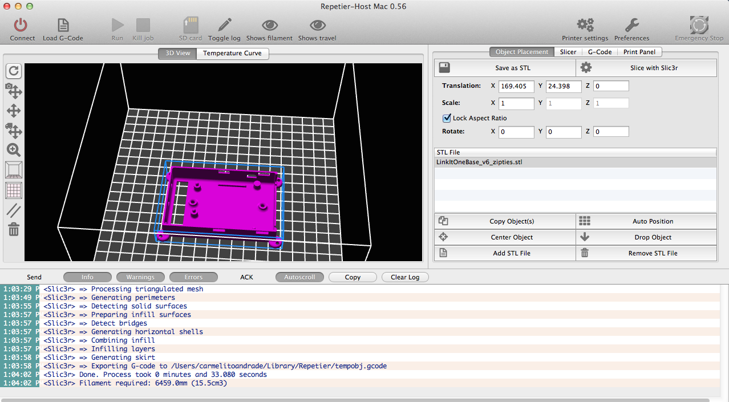
Task: Click the Clear Log button
Action: (405, 277)
